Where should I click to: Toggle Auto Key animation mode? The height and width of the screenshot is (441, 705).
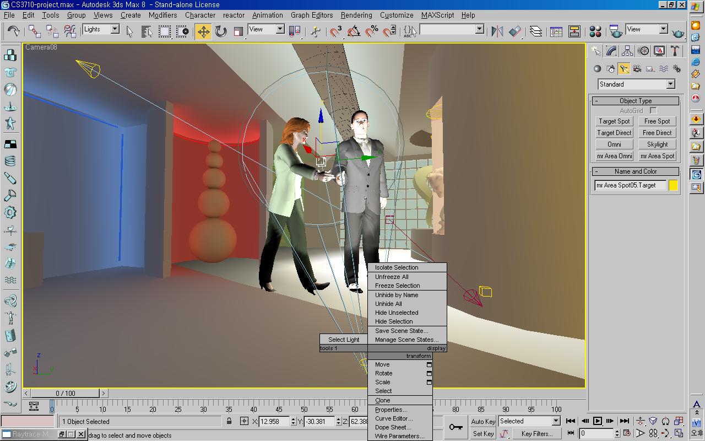point(483,422)
